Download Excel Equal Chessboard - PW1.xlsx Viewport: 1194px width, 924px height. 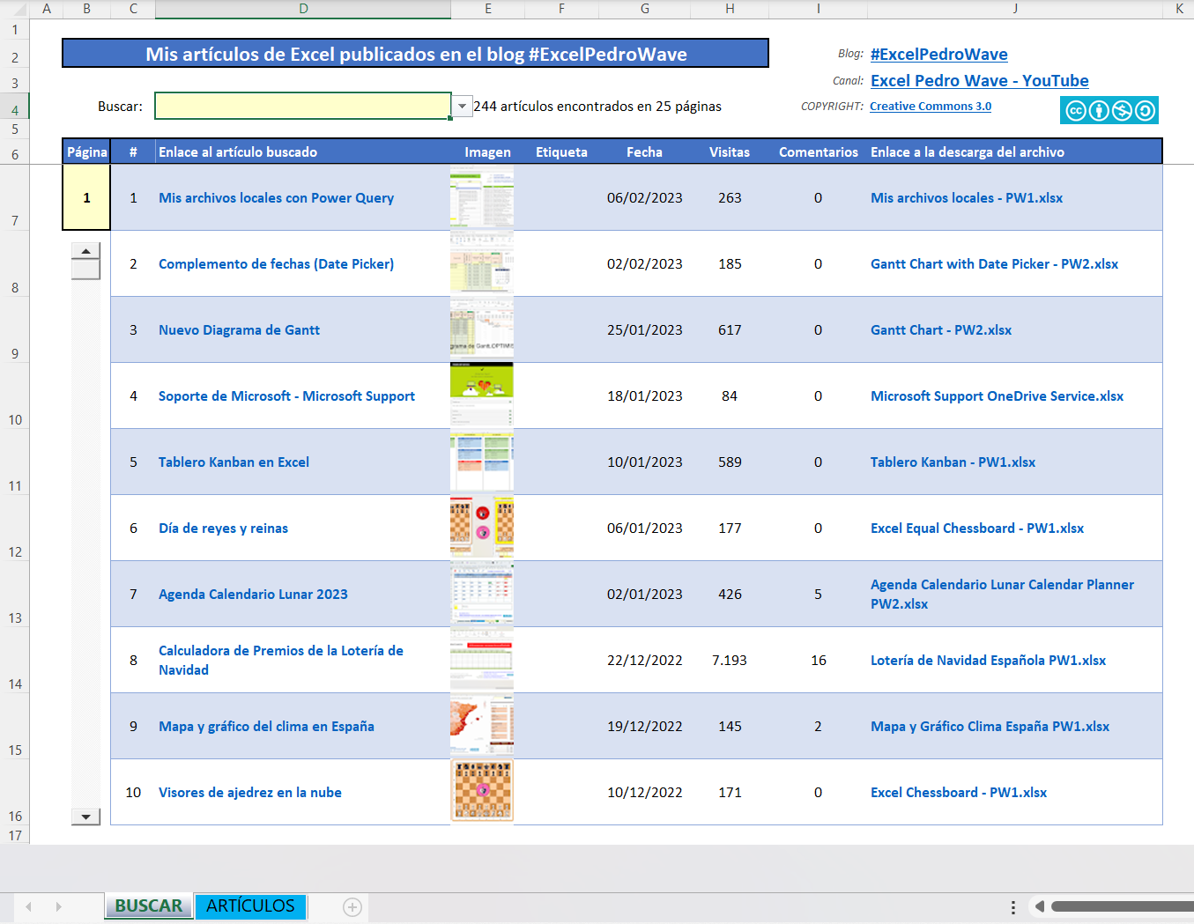tap(977, 529)
